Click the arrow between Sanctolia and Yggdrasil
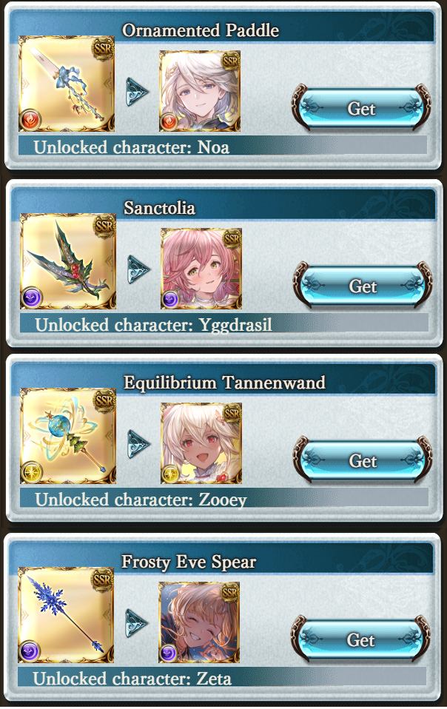Image resolution: width=447 pixels, height=709 pixels. click(138, 269)
